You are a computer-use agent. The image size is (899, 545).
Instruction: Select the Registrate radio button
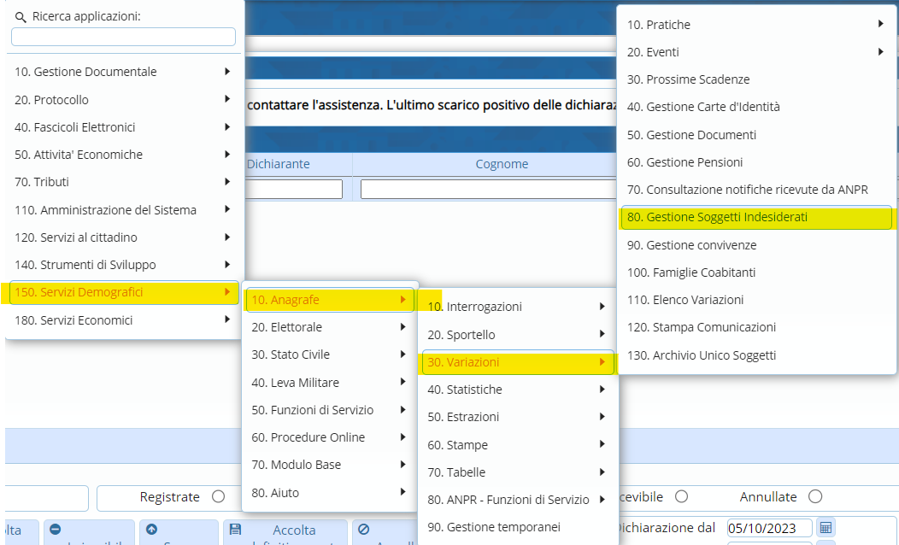pyautogui.click(x=218, y=496)
